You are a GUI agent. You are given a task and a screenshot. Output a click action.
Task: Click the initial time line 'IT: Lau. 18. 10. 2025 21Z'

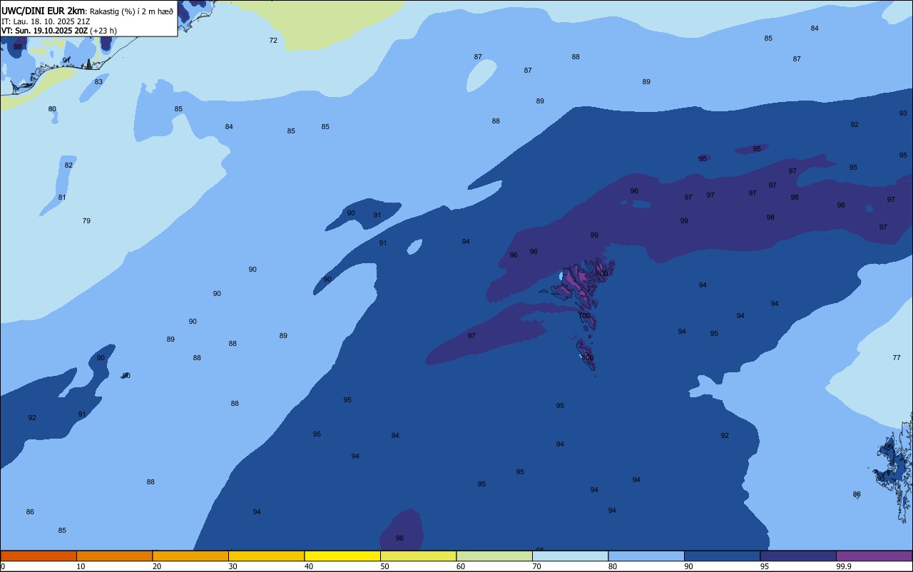point(46,21)
